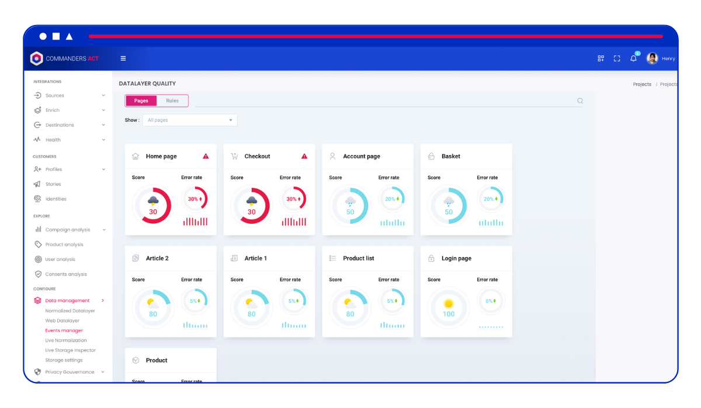Enter fullscreen mode via header icon

pos(617,58)
